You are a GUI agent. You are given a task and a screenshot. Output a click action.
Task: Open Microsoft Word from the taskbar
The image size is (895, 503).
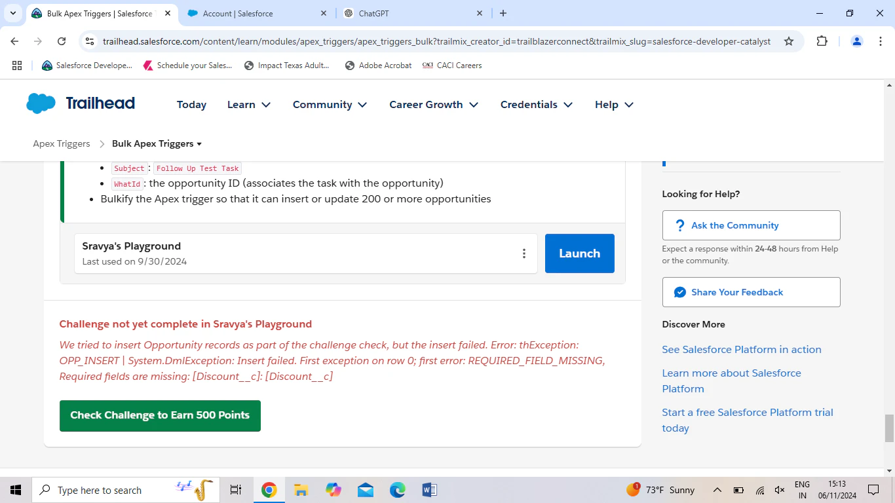pyautogui.click(x=430, y=490)
